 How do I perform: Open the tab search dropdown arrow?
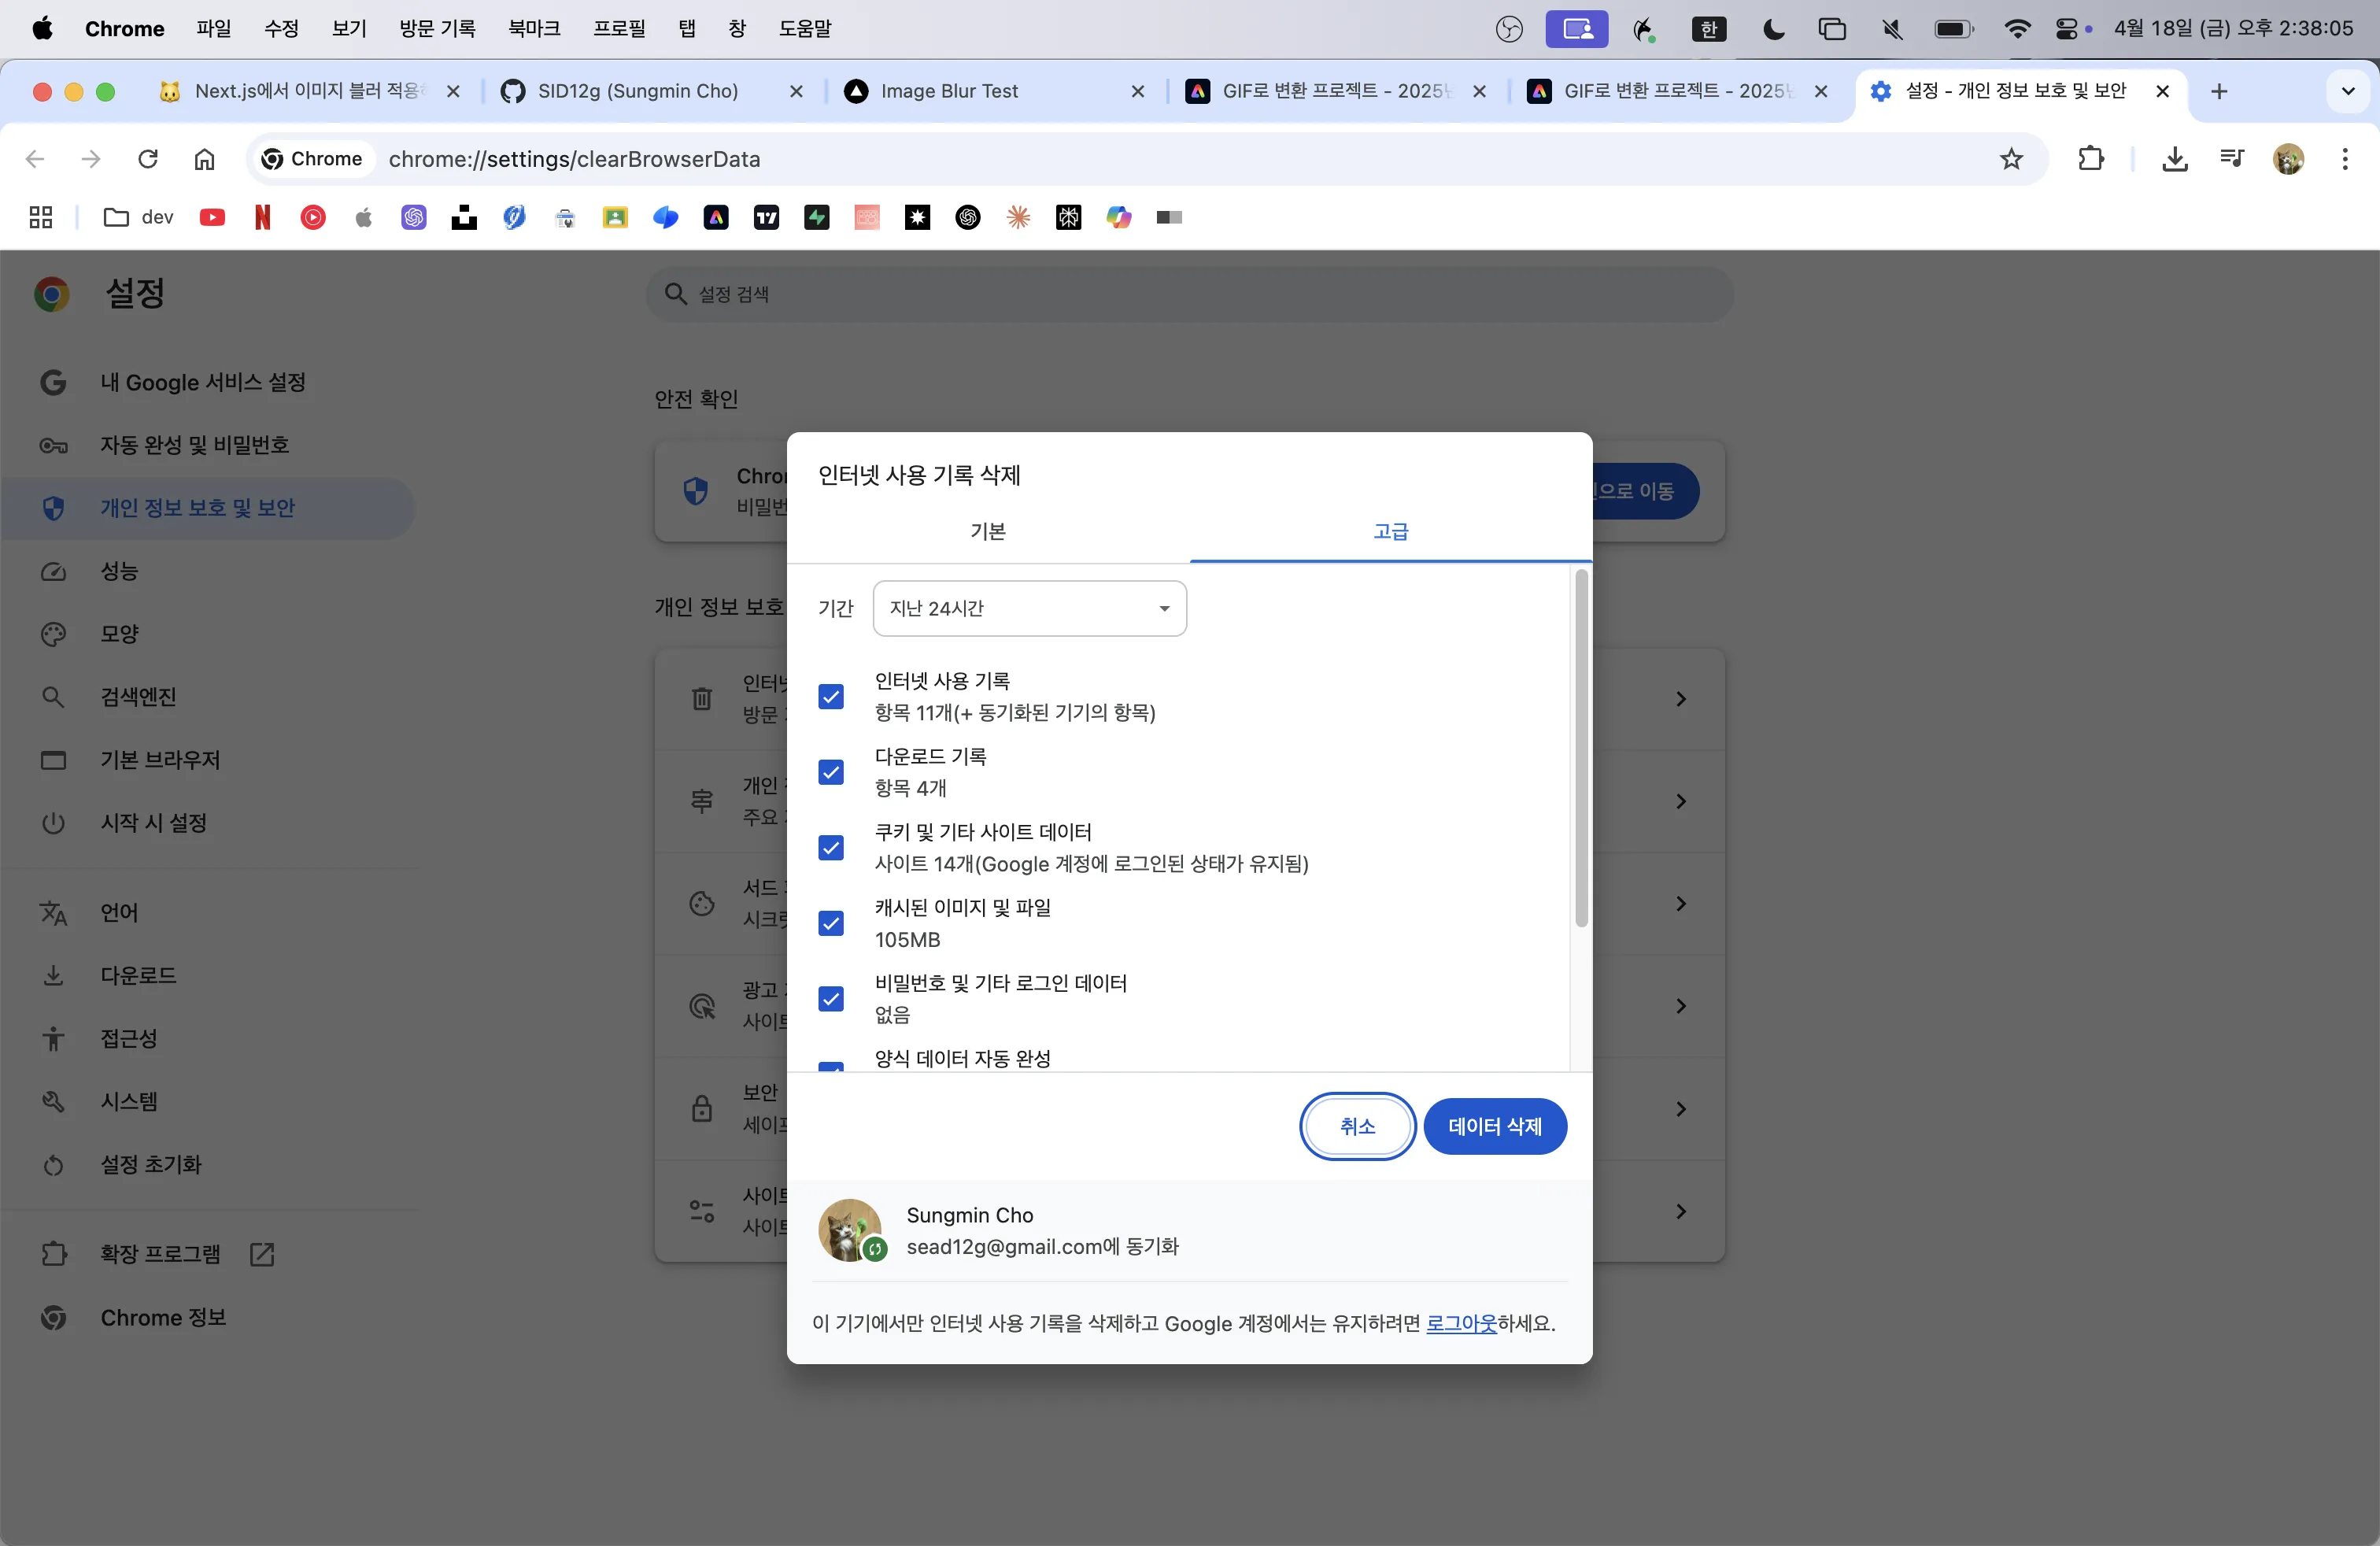2347,91
